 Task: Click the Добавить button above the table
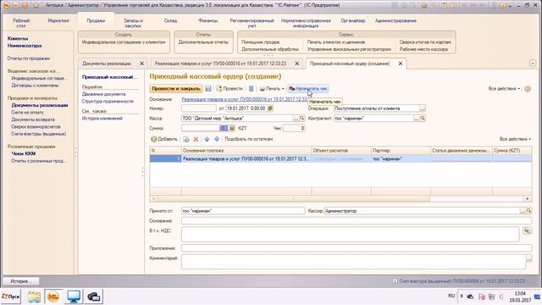tap(164, 139)
